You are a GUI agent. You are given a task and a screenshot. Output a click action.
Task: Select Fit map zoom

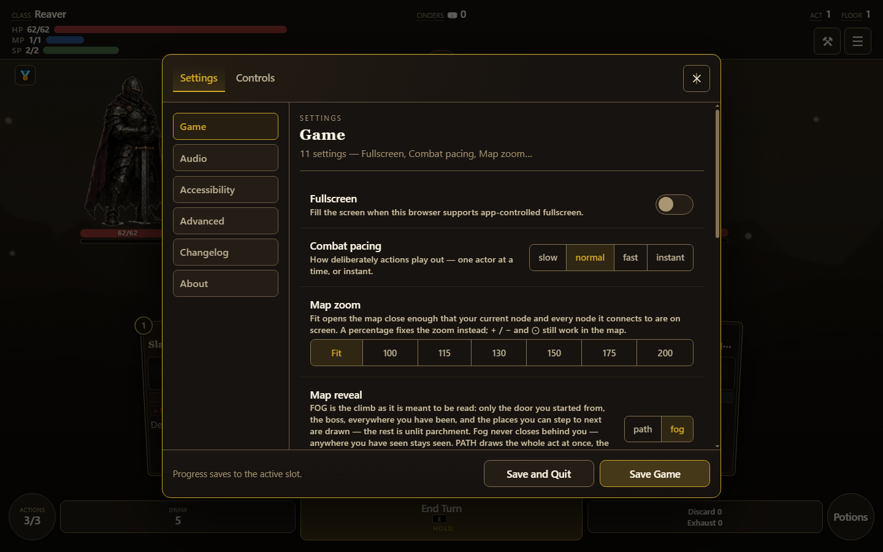pos(337,353)
